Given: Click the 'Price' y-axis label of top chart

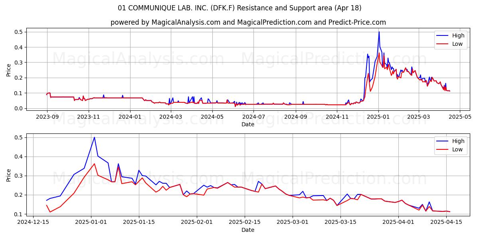Looking at the screenshot, I should click(x=9, y=70).
